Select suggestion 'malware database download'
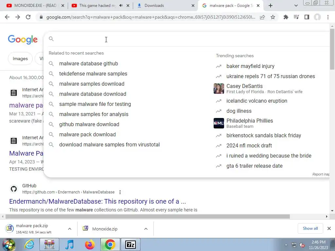Viewport: 335px width, 251px height. point(93,94)
